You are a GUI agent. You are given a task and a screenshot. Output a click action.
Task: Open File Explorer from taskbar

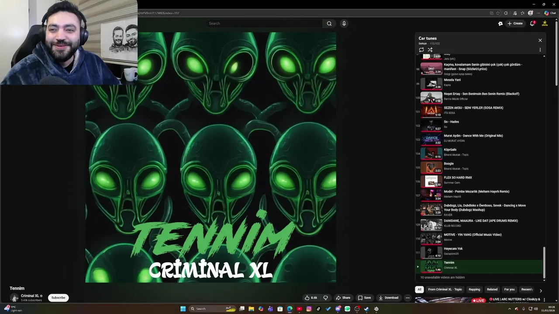tap(251, 309)
